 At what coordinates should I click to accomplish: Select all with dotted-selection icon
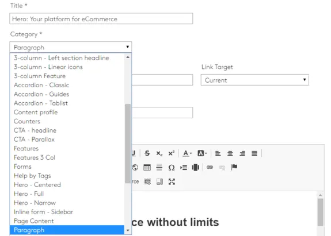147,181
